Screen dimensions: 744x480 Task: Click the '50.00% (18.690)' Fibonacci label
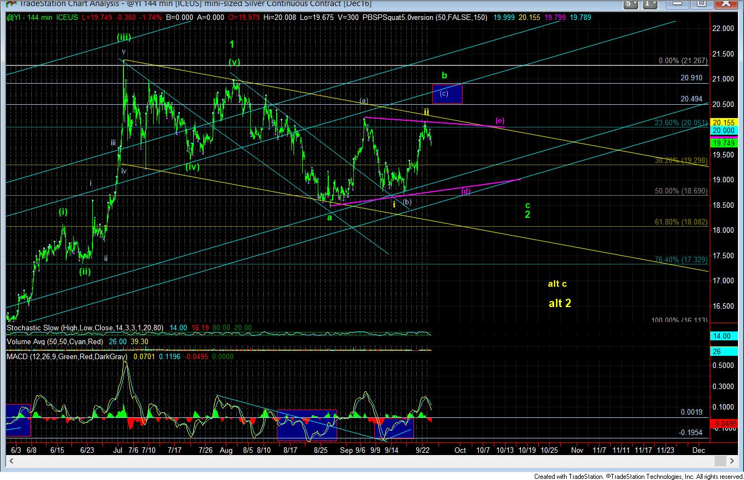click(x=681, y=191)
